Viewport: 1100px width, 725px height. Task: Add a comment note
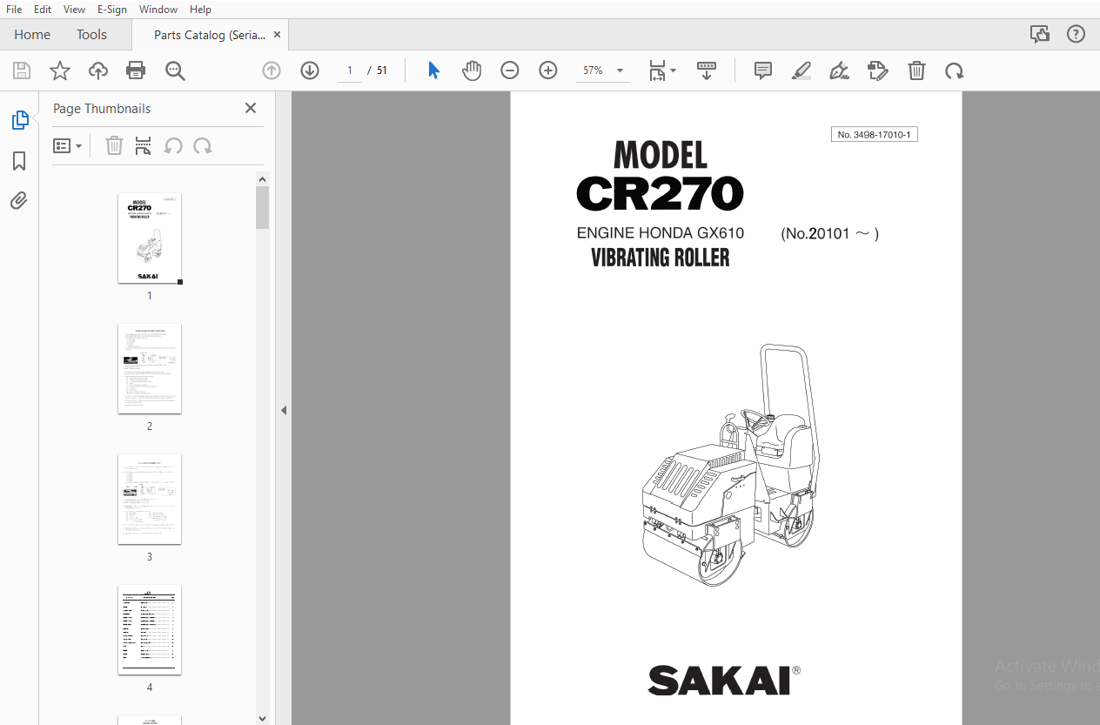pos(763,70)
